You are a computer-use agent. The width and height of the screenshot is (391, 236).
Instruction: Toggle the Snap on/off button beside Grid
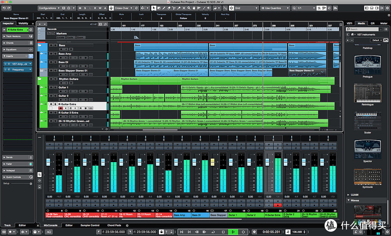pyautogui.click(x=231, y=8)
